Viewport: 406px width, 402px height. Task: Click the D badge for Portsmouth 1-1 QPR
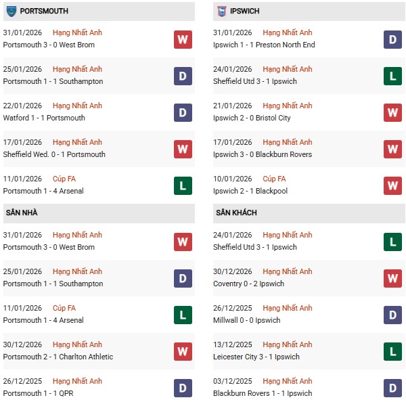[182, 388]
